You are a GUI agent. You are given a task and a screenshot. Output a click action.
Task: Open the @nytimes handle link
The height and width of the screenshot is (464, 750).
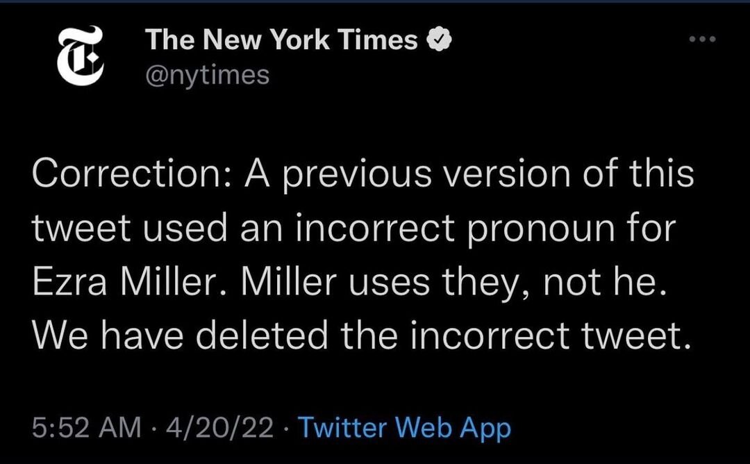tap(207, 75)
